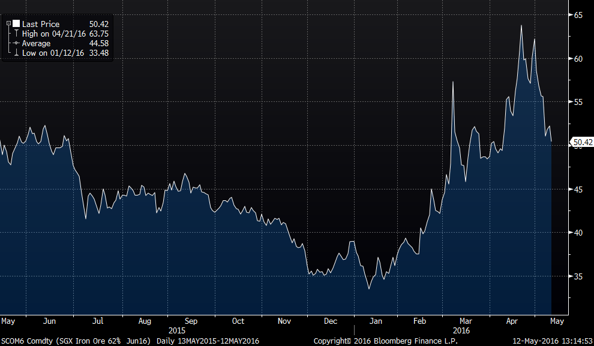The image size is (594, 346).
Task: Select the Last Price legend label
Action: click(x=41, y=24)
